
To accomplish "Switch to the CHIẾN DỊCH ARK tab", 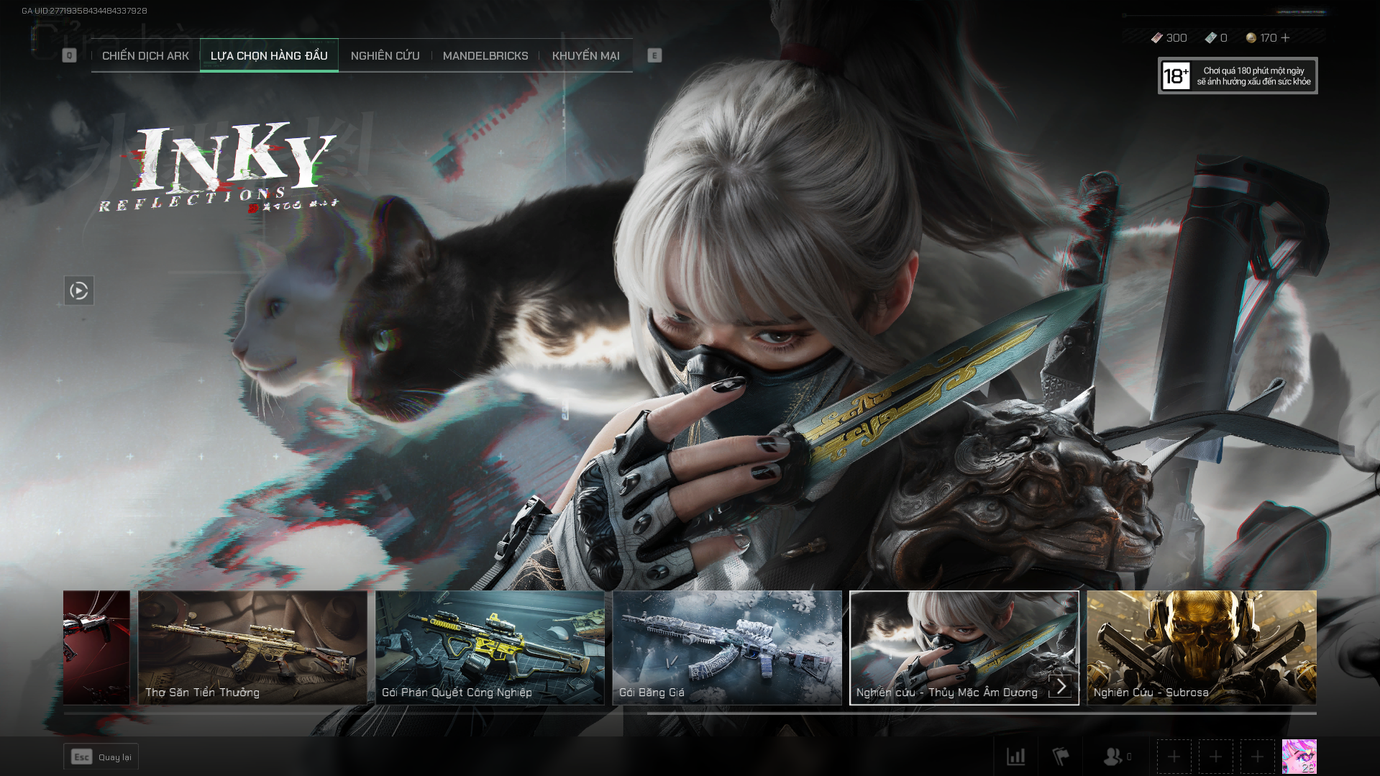I will click(x=145, y=56).
